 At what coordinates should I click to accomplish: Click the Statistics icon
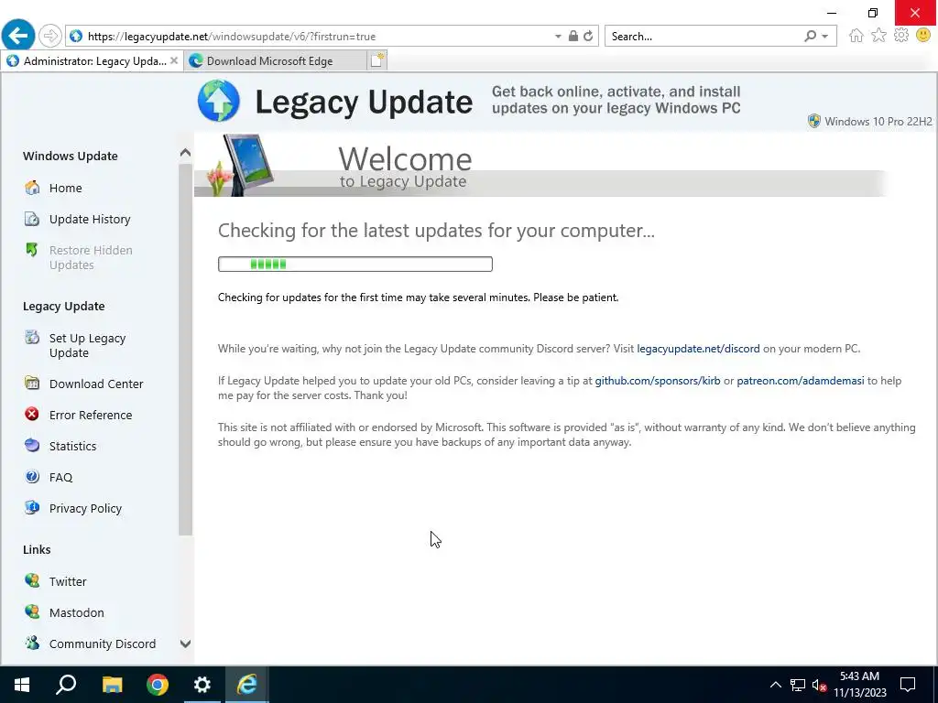(32, 446)
